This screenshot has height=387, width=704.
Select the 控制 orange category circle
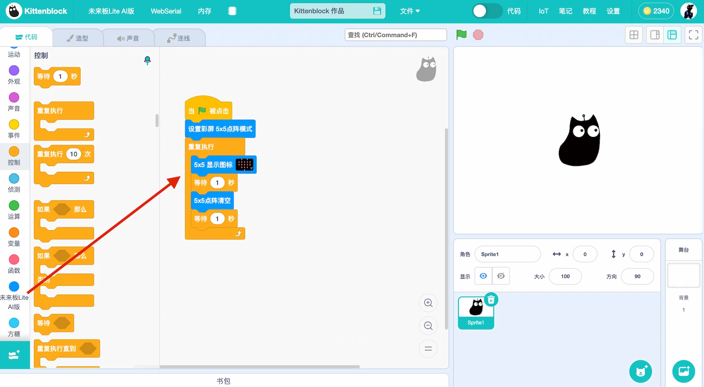tap(14, 151)
